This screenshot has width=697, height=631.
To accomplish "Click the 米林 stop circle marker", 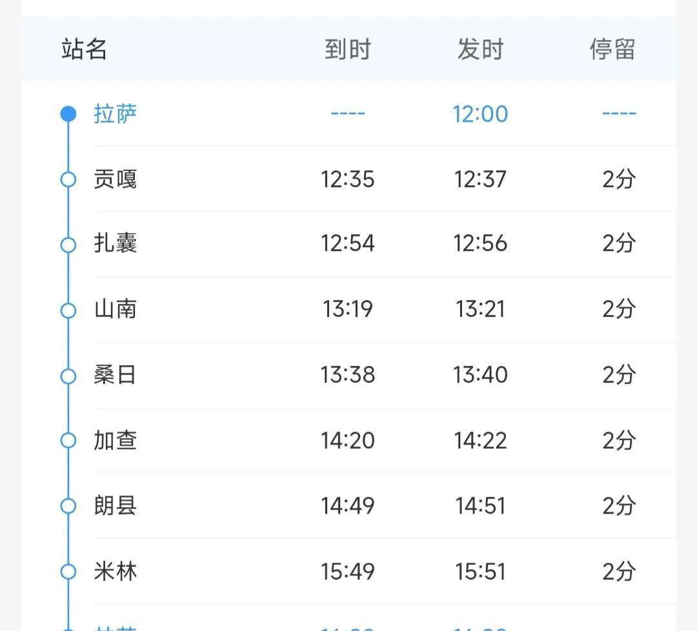I will 68,572.
